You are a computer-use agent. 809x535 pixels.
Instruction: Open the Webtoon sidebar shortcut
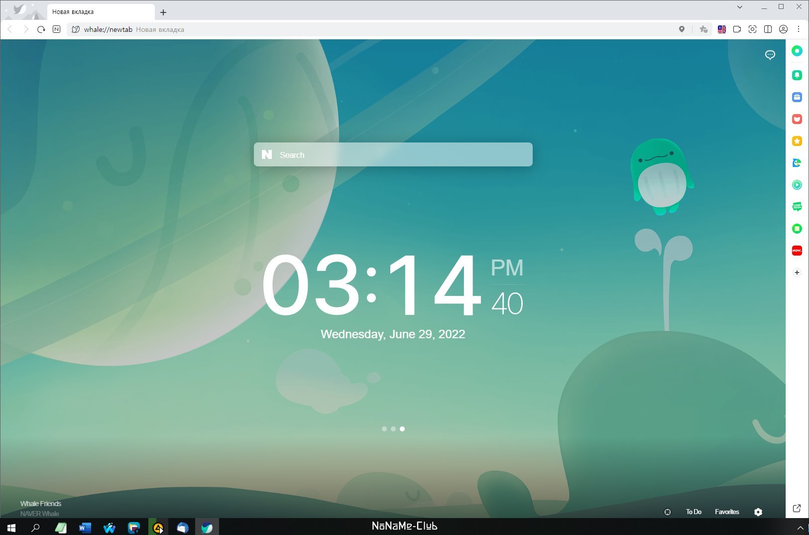coord(797,207)
